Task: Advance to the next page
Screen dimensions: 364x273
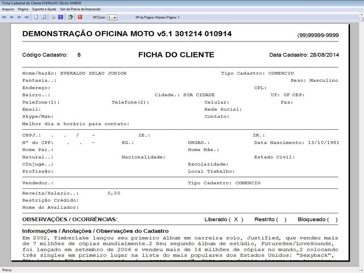Action: pyautogui.click(x=19, y=17)
